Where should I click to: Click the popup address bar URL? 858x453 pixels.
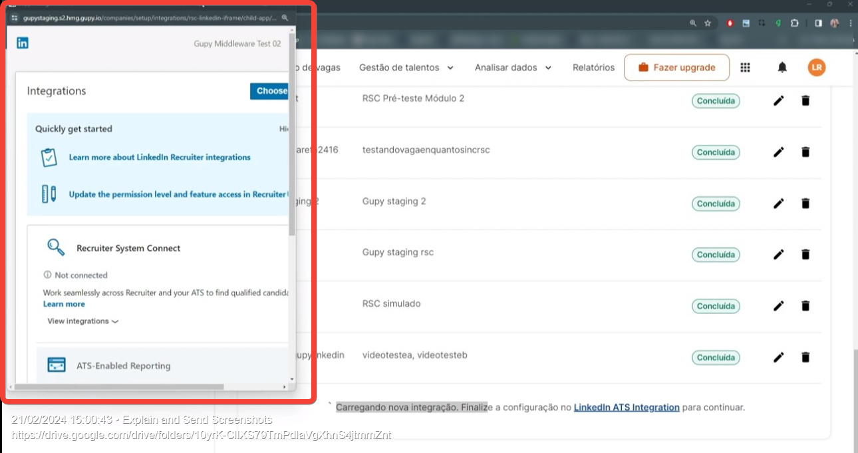(x=150, y=18)
